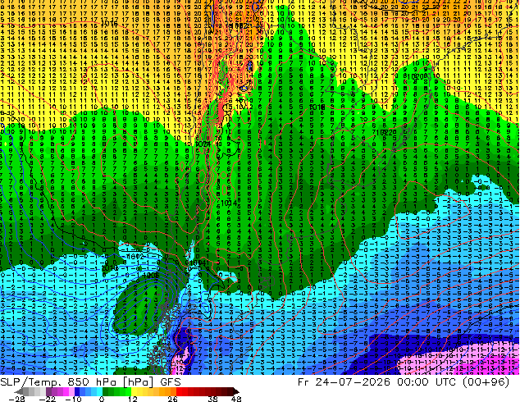Click the '48' legend value
Image resolution: width=520 pixels, height=402 pixels.
(x=236, y=399)
